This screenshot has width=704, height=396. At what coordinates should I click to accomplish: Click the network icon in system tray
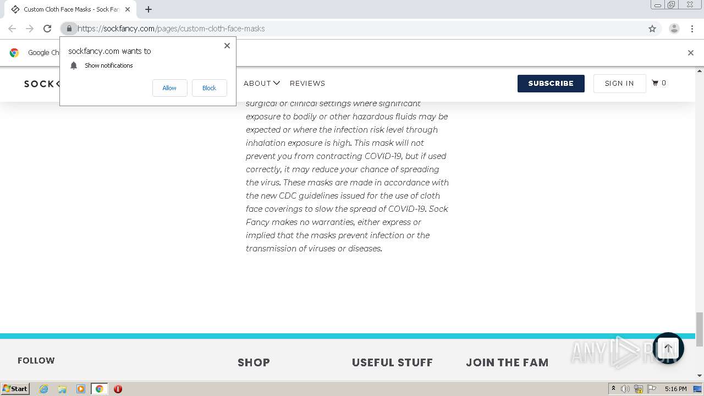click(639, 389)
